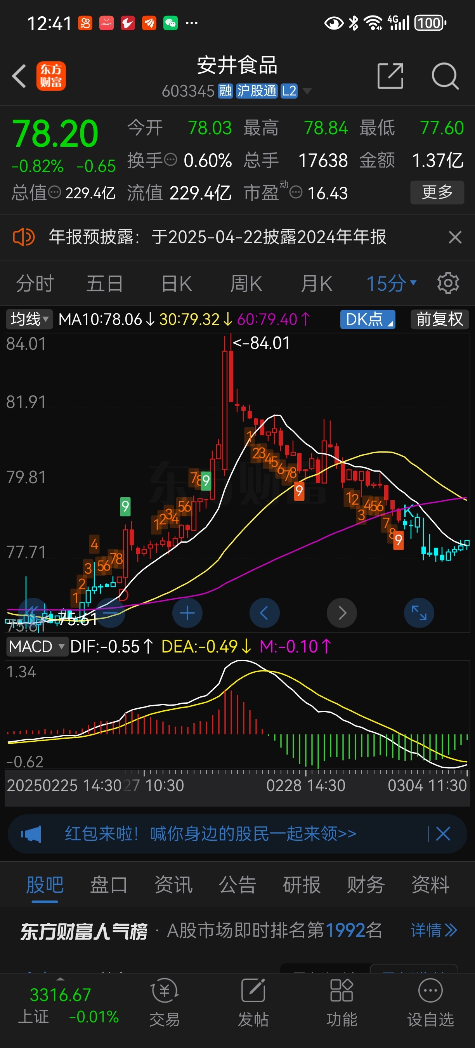
Task: Tap the 换手 info icon
Action: [170, 159]
